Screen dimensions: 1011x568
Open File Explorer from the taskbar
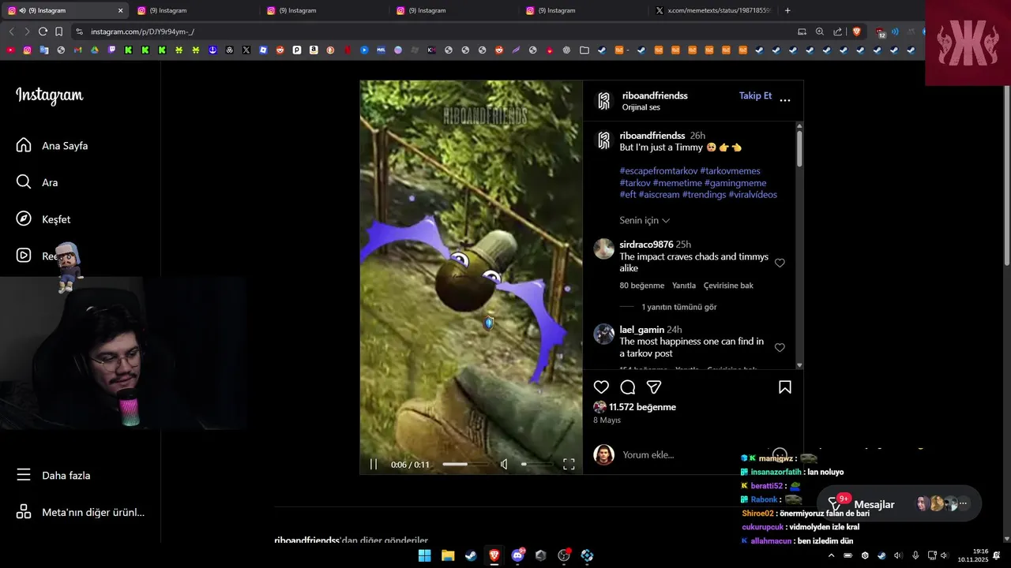point(448,555)
